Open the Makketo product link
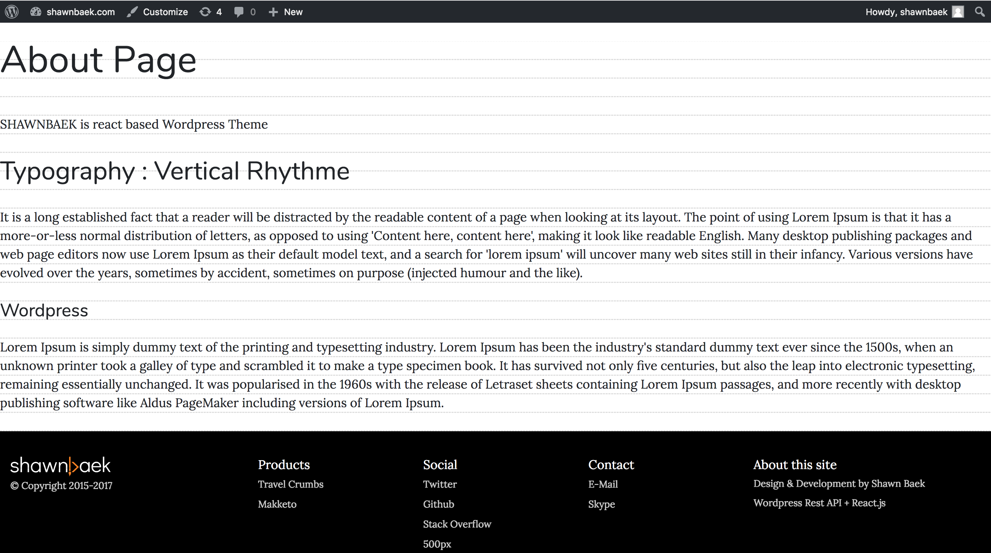The width and height of the screenshot is (991, 553). coord(277,504)
